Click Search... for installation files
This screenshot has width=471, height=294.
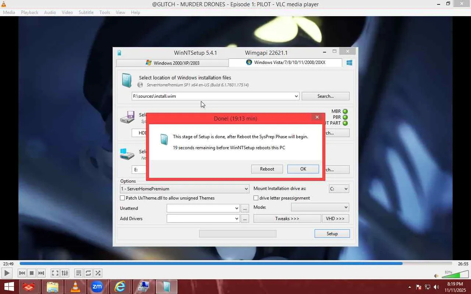(326, 96)
